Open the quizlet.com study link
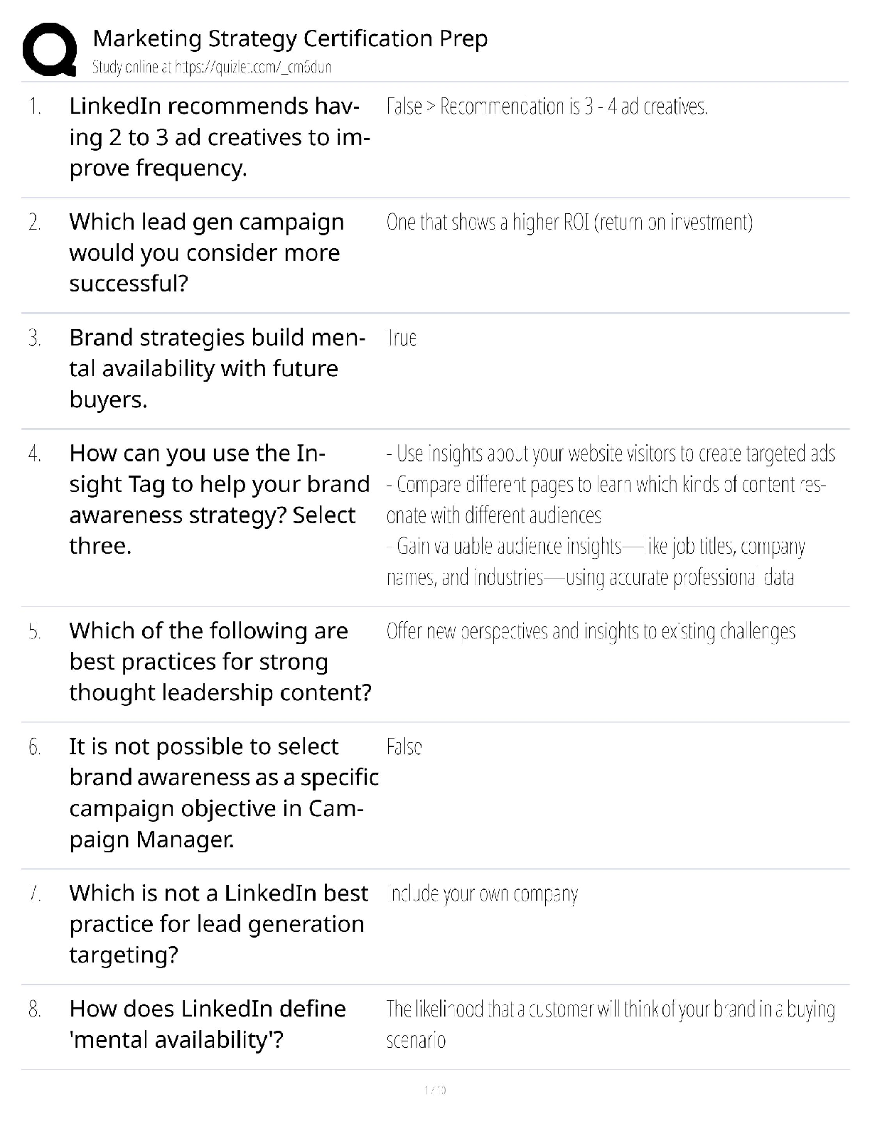The height and width of the screenshot is (1126, 870). pyautogui.click(x=253, y=68)
